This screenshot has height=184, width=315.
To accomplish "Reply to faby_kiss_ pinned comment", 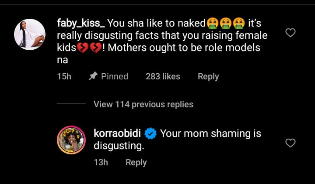I will (x=208, y=76).
